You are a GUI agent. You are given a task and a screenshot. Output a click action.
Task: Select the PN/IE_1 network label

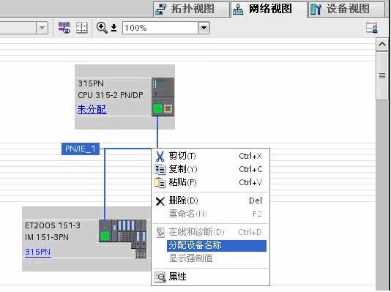click(81, 149)
